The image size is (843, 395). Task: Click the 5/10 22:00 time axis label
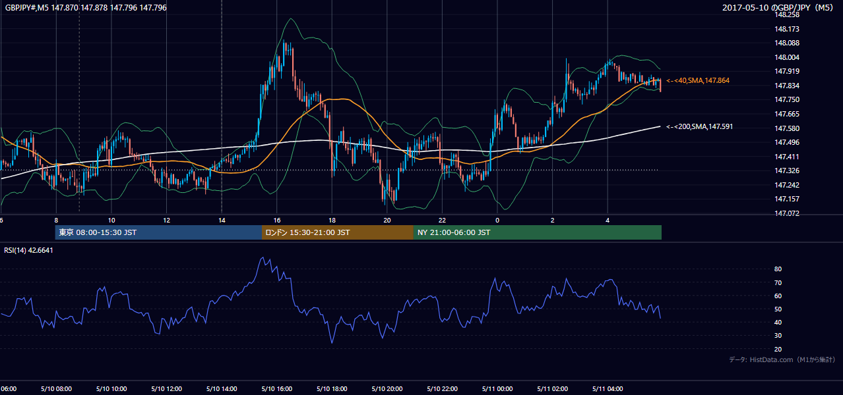pyautogui.click(x=443, y=389)
